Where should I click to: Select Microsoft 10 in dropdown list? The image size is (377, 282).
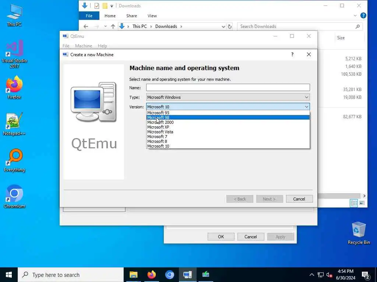click(228, 146)
